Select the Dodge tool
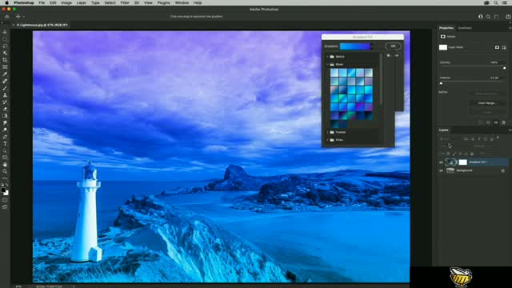 [x=5, y=130]
